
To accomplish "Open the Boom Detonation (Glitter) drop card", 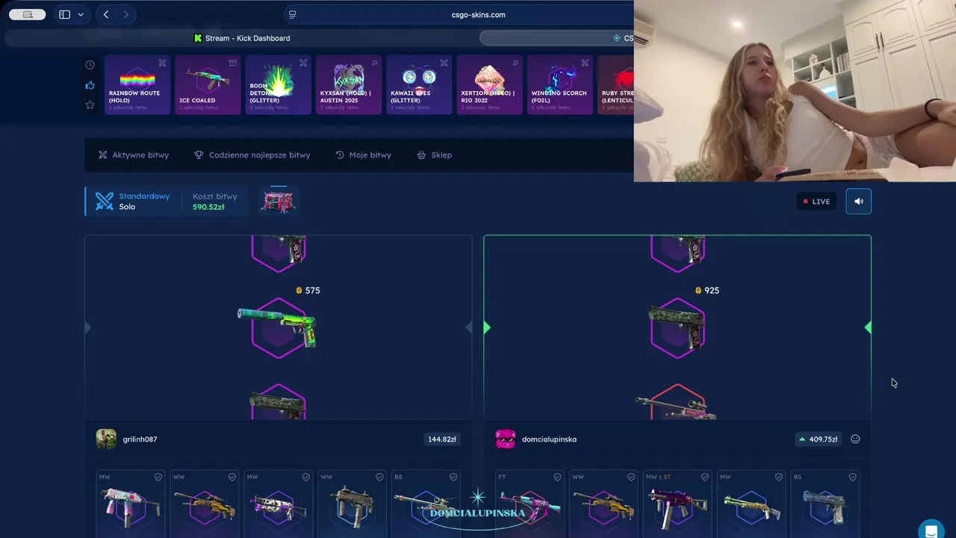I will [x=278, y=84].
